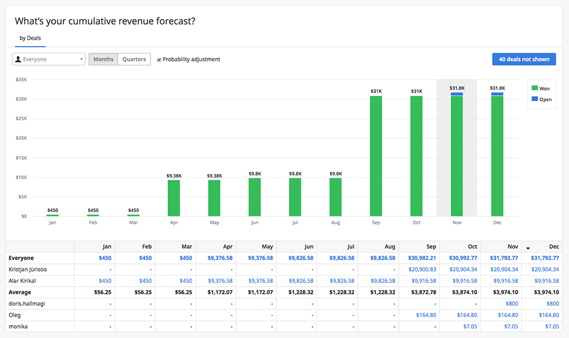Open the by Deals tab
569x338 pixels.
pyautogui.click(x=30, y=38)
